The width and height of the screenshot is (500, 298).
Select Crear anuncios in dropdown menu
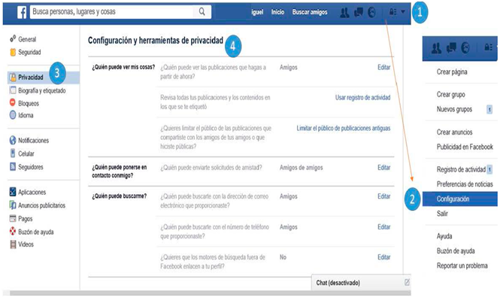pos(454,132)
